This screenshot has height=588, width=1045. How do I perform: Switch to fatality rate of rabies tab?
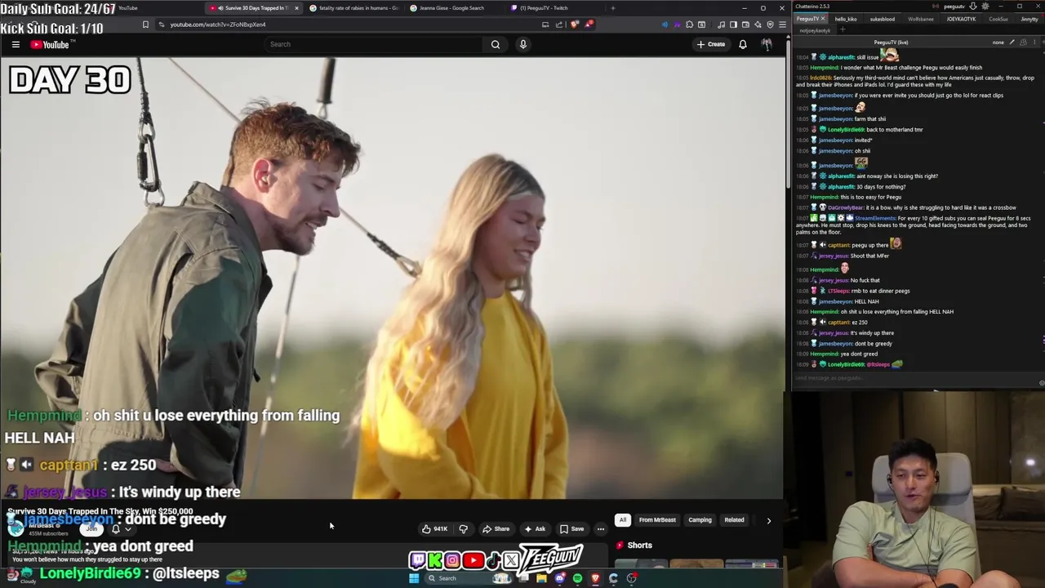click(354, 8)
